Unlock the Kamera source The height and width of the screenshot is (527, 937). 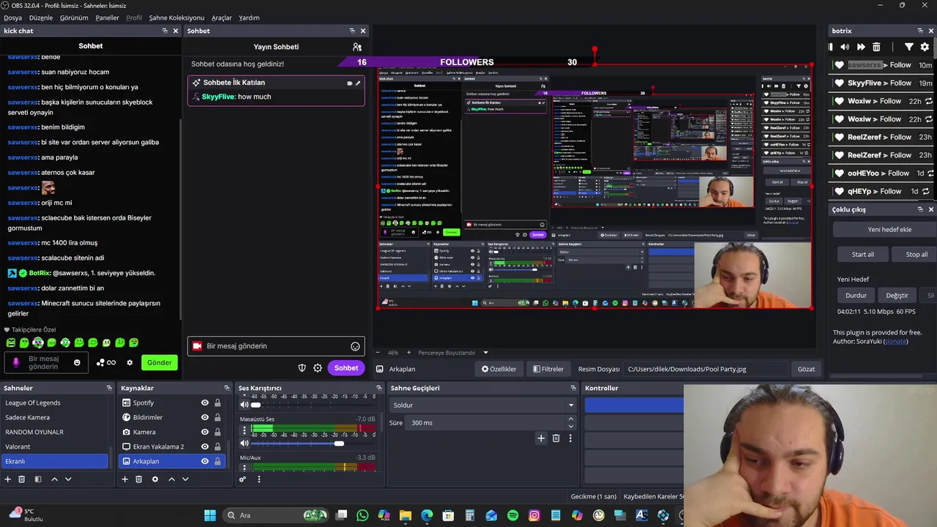pyautogui.click(x=217, y=432)
